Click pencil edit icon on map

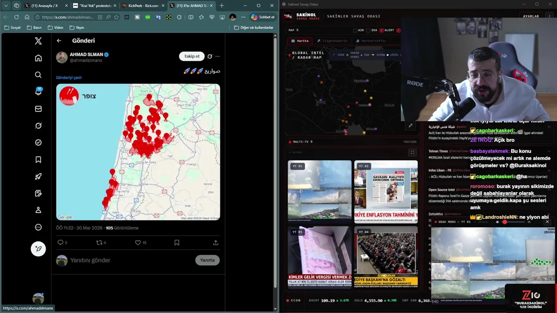click(x=410, y=126)
